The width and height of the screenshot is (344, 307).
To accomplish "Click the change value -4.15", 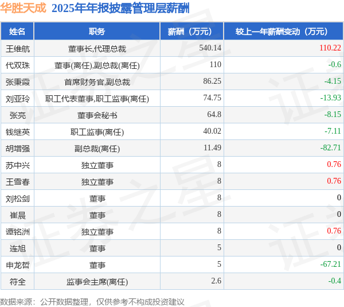I will (333, 81).
